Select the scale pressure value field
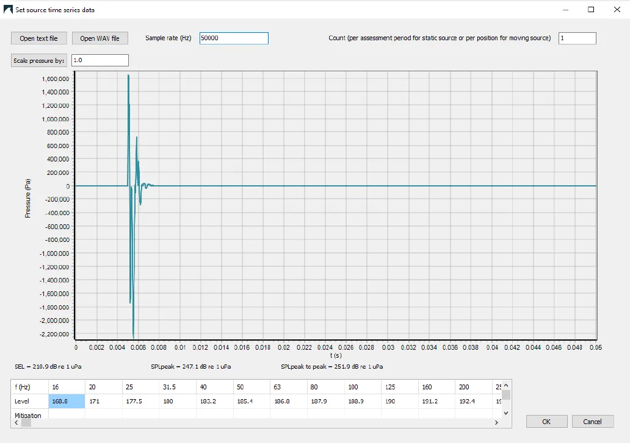The width and height of the screenshot is (630, 443). click(100, 60)
